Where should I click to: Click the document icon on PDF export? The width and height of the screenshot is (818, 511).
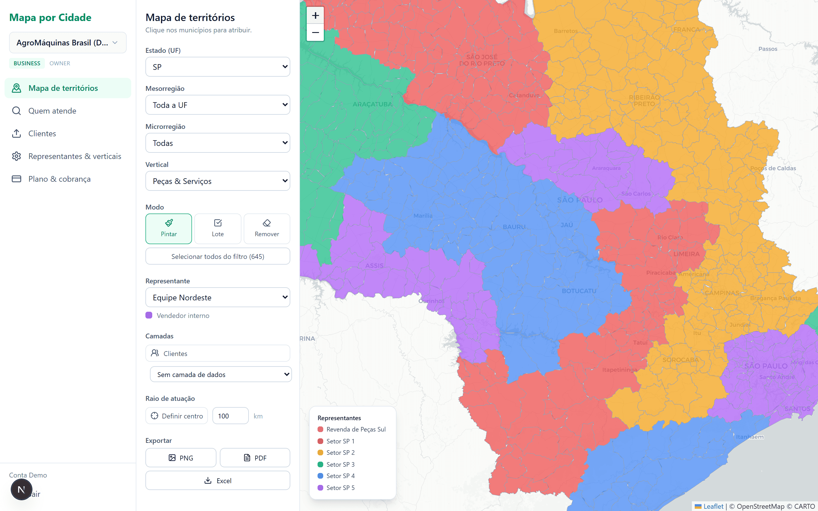pos(247,458)
